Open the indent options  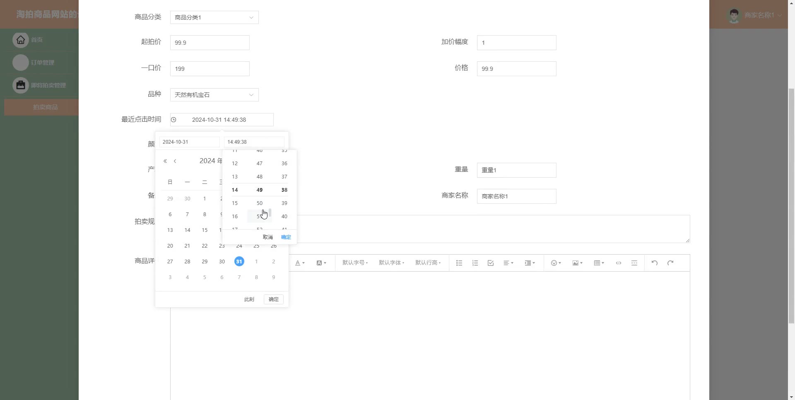pos(530,263)
